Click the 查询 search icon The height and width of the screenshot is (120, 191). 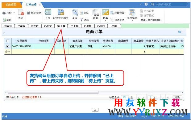(x=75, y=12)
